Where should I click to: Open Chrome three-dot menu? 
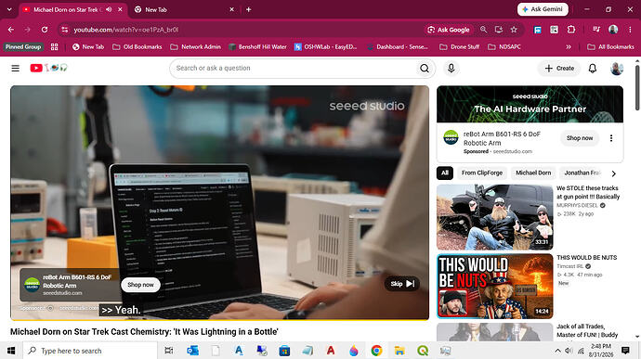(630, 30)
